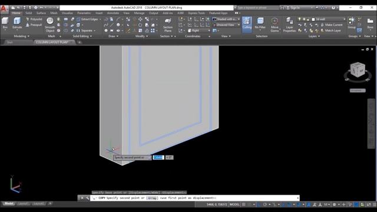Open the Section Plane tool
377x212 pixels.
[168, 25]
